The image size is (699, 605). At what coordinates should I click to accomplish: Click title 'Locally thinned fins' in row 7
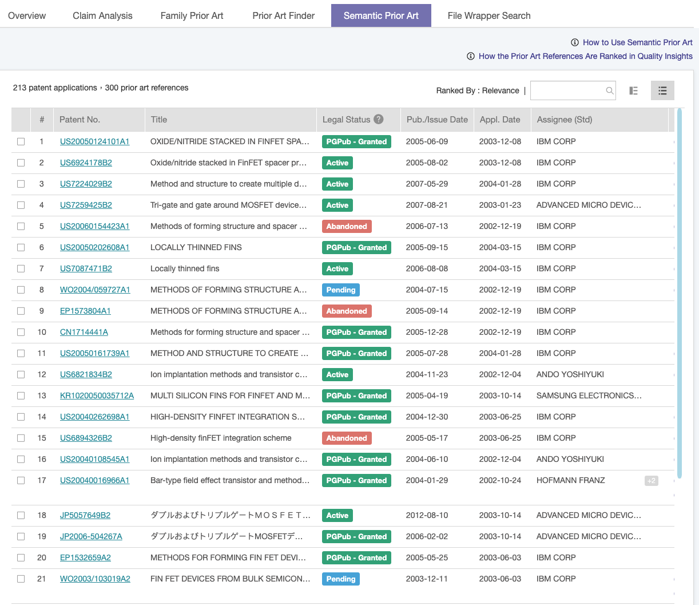185,268
